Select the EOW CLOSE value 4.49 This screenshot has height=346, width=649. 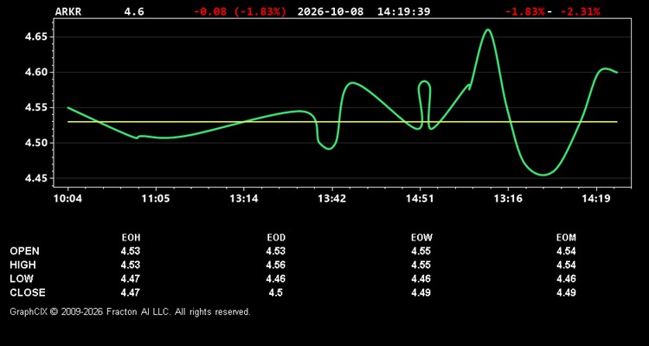421,292
